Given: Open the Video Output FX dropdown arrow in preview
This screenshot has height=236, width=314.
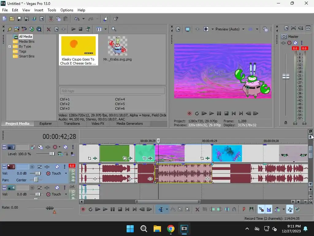Looking at the screenshot, I should pos(213,29).
